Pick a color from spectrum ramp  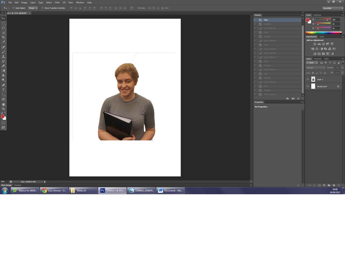click(324, 33)
